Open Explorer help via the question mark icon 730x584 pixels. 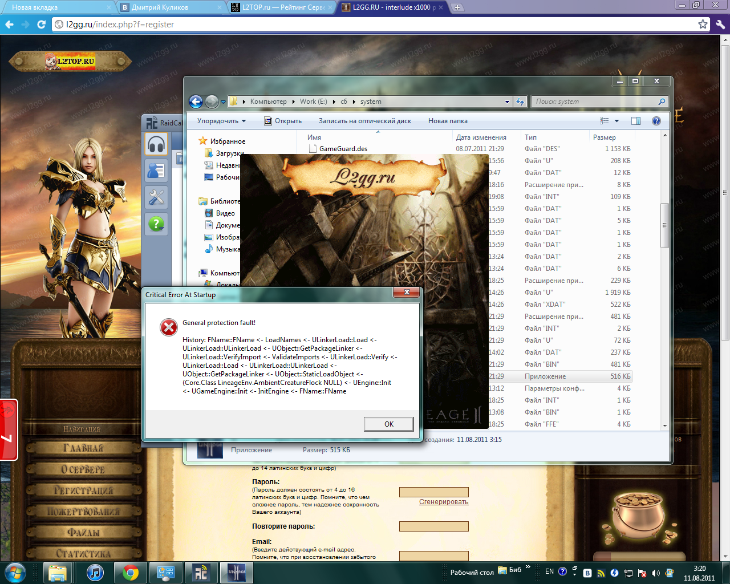click(656, 121)
